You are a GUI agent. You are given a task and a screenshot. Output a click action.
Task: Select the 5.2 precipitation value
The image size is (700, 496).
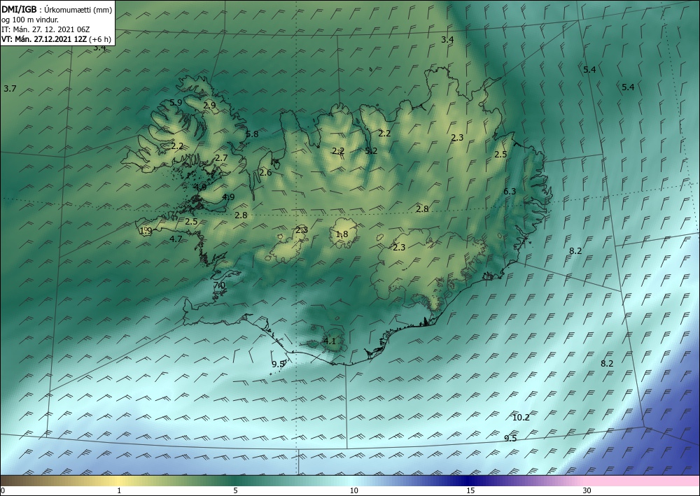371,151
